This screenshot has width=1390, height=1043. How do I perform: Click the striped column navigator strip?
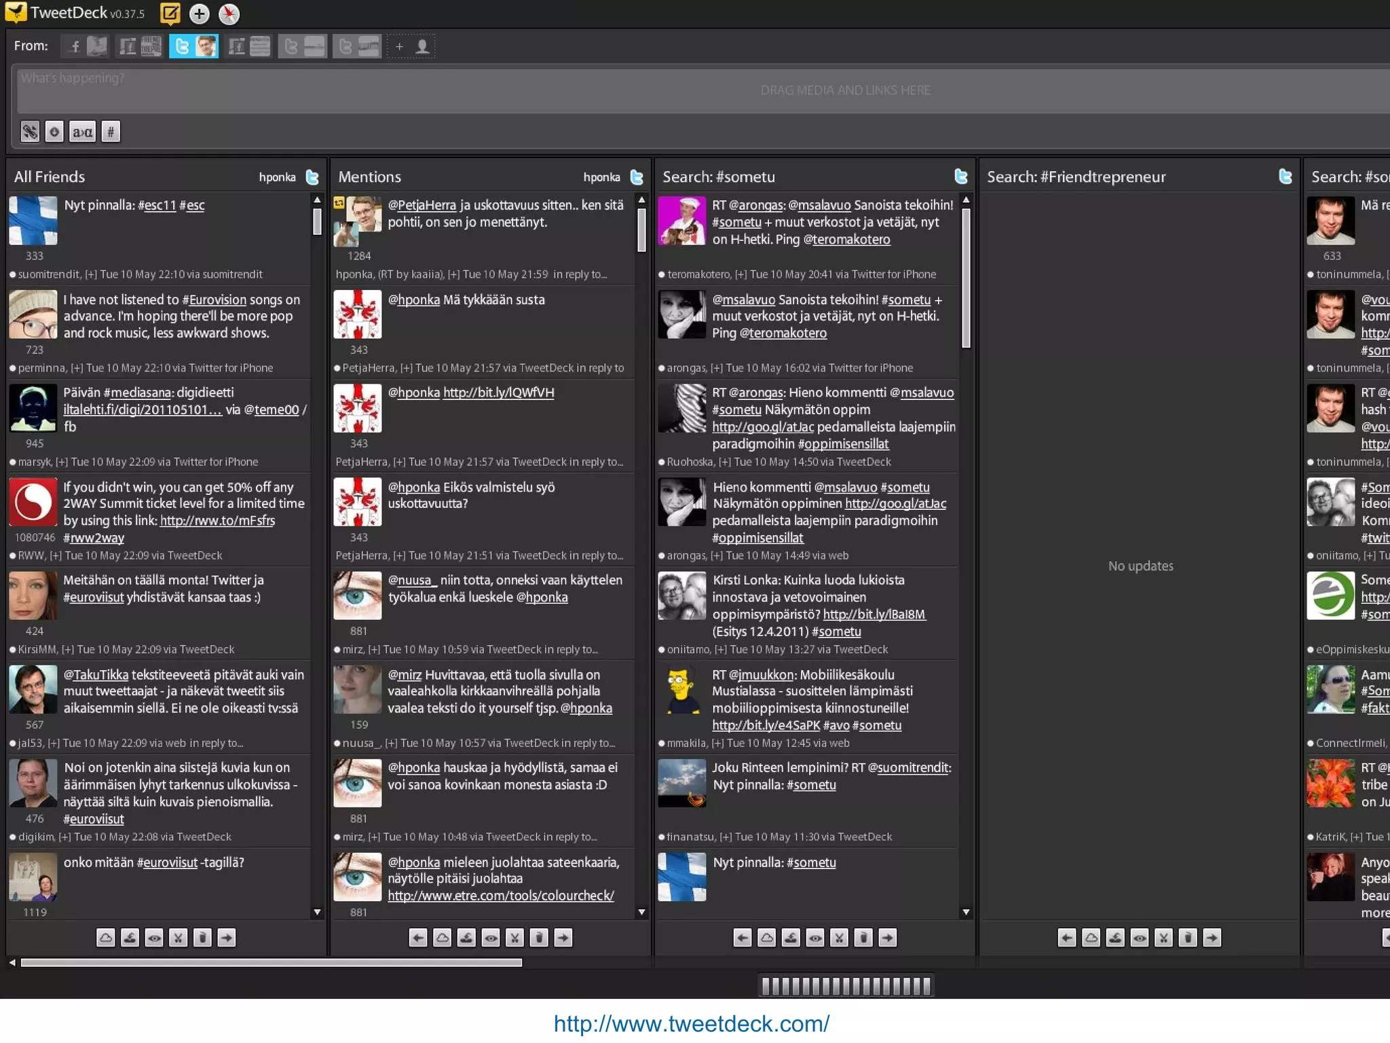pyautogui.click(x=846, y=986)
